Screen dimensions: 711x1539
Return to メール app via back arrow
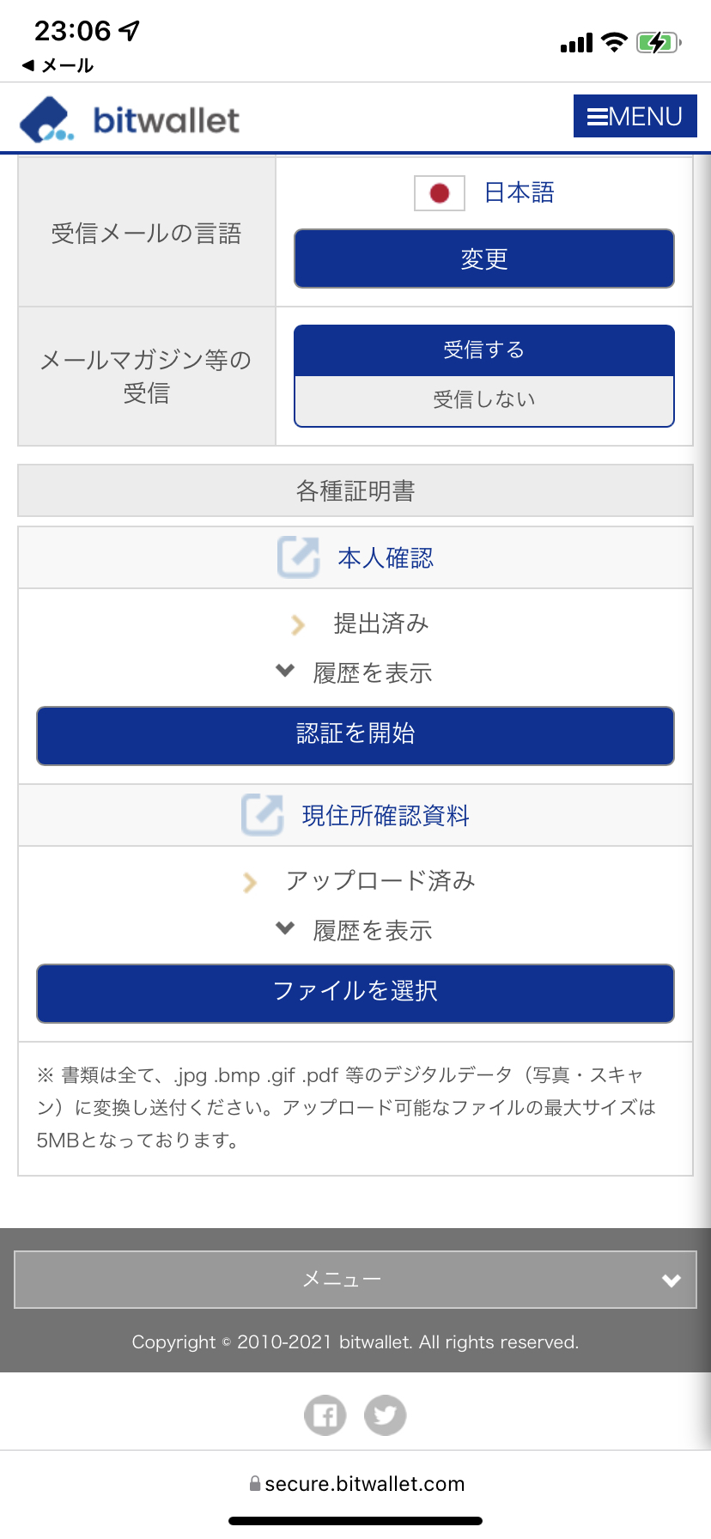(58, 65)
